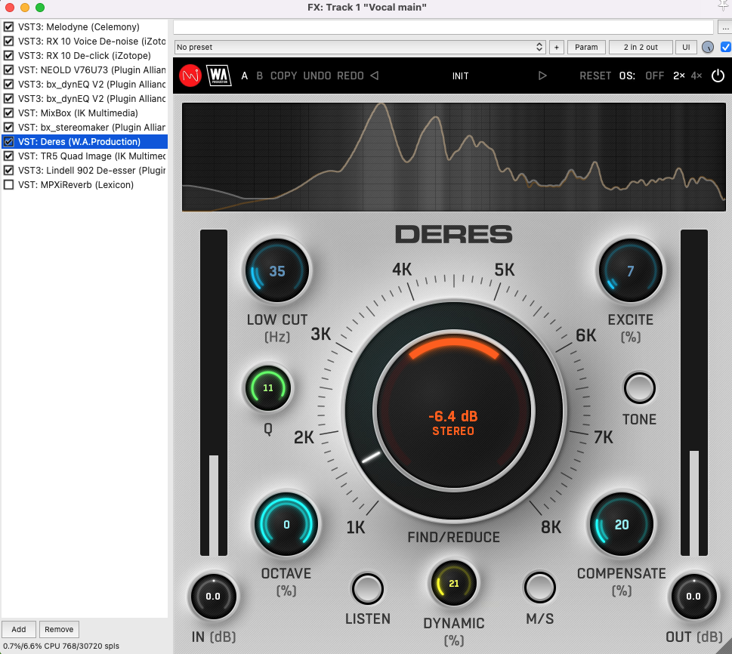The width and height of the screenshot is (732, 654).
Task: Toggle MixBox plugin checkbox
Action: [x=8, y=113]
